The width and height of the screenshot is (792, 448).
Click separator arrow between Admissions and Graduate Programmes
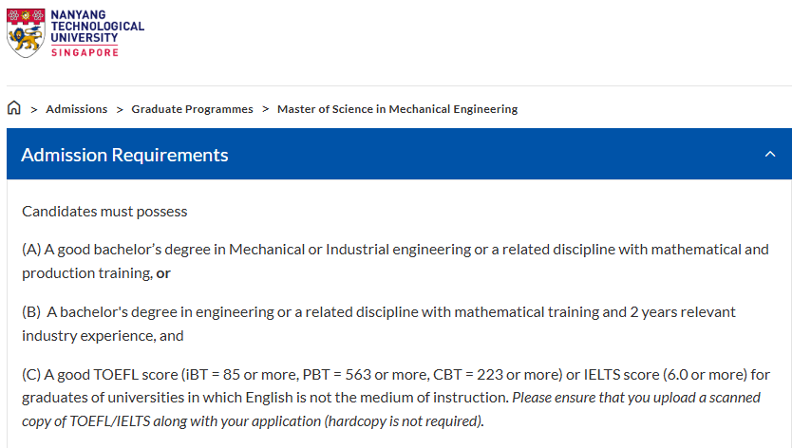point(120,109)
